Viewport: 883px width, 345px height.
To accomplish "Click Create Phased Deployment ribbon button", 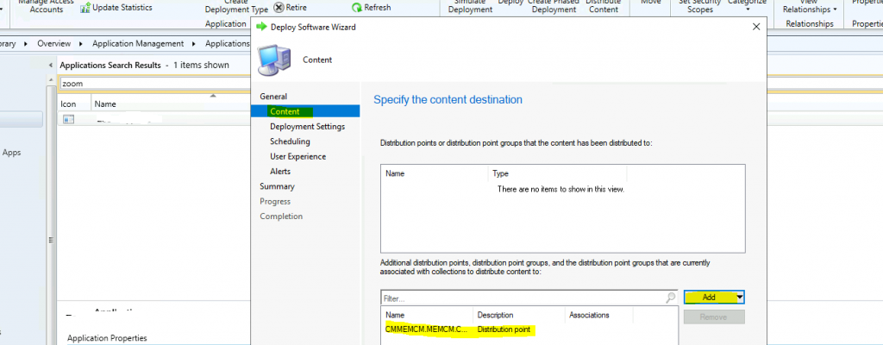I will point(554,6).
